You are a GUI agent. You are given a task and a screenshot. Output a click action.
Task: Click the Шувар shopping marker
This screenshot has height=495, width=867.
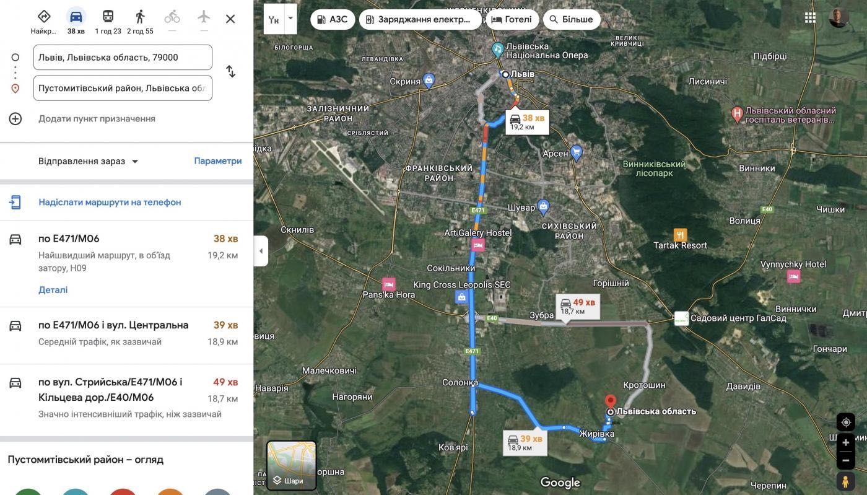coord(543,206)
